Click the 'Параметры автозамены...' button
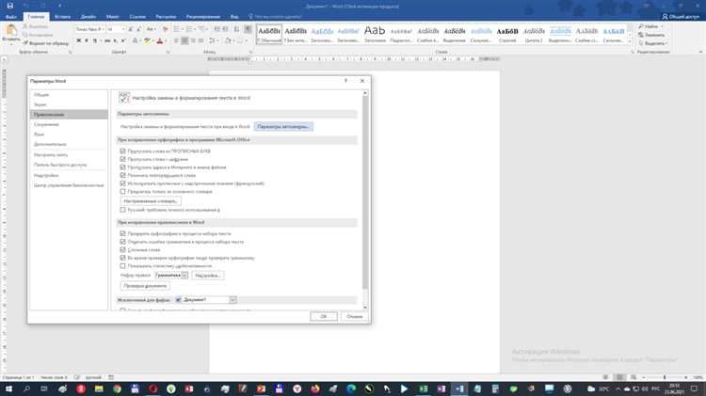The image size is (706, 396). tap(283, 127)
